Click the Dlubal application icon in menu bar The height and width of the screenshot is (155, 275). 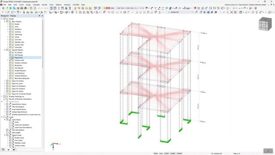[1, 5]
